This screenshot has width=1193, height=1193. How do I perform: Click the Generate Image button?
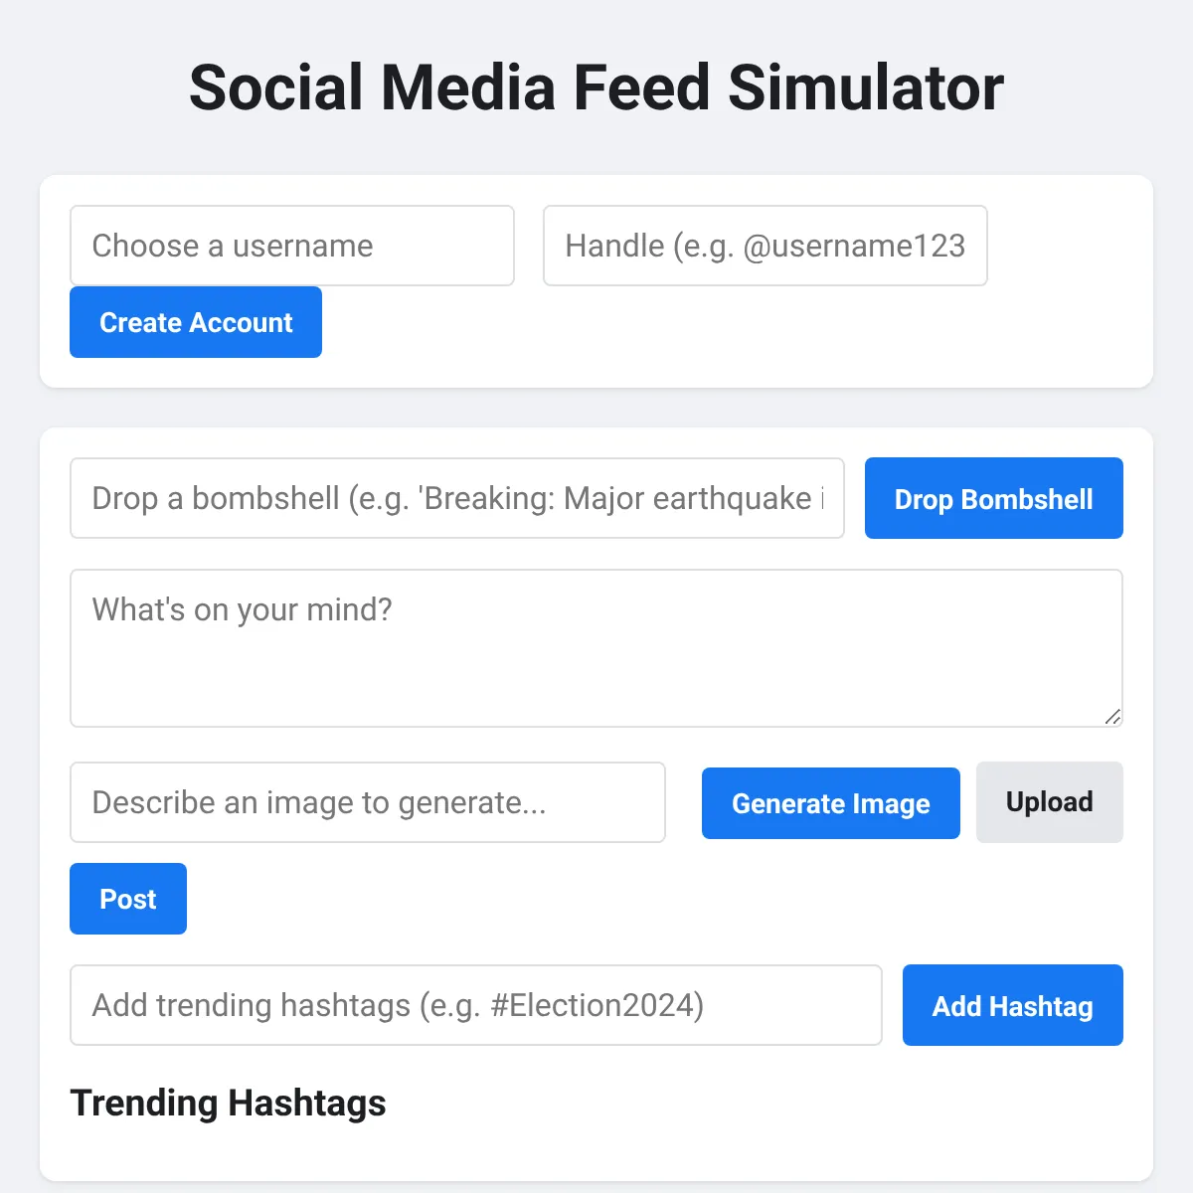tap(831, 803)
